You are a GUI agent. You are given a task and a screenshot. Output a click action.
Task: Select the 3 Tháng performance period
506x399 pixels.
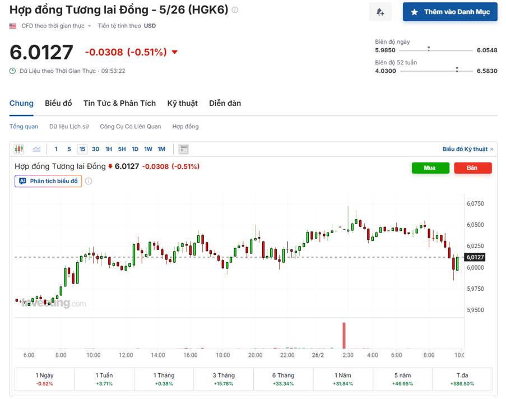tap(224, 379)
